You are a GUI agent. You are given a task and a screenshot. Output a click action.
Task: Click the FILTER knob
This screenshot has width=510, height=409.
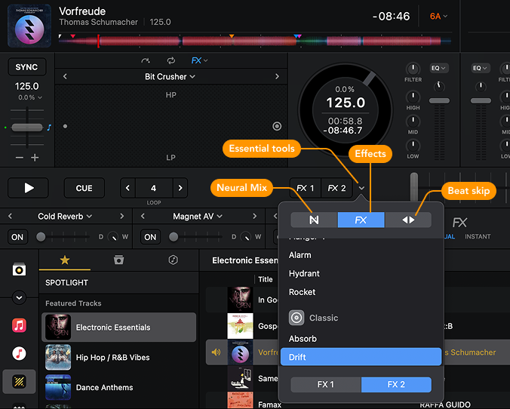pos(413,69)
